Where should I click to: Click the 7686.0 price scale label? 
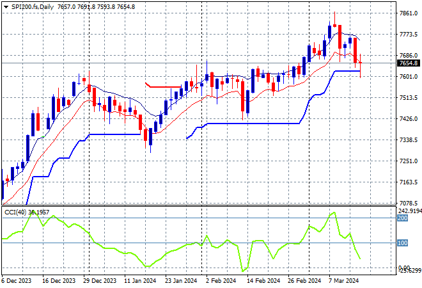[x=407, y=56]
